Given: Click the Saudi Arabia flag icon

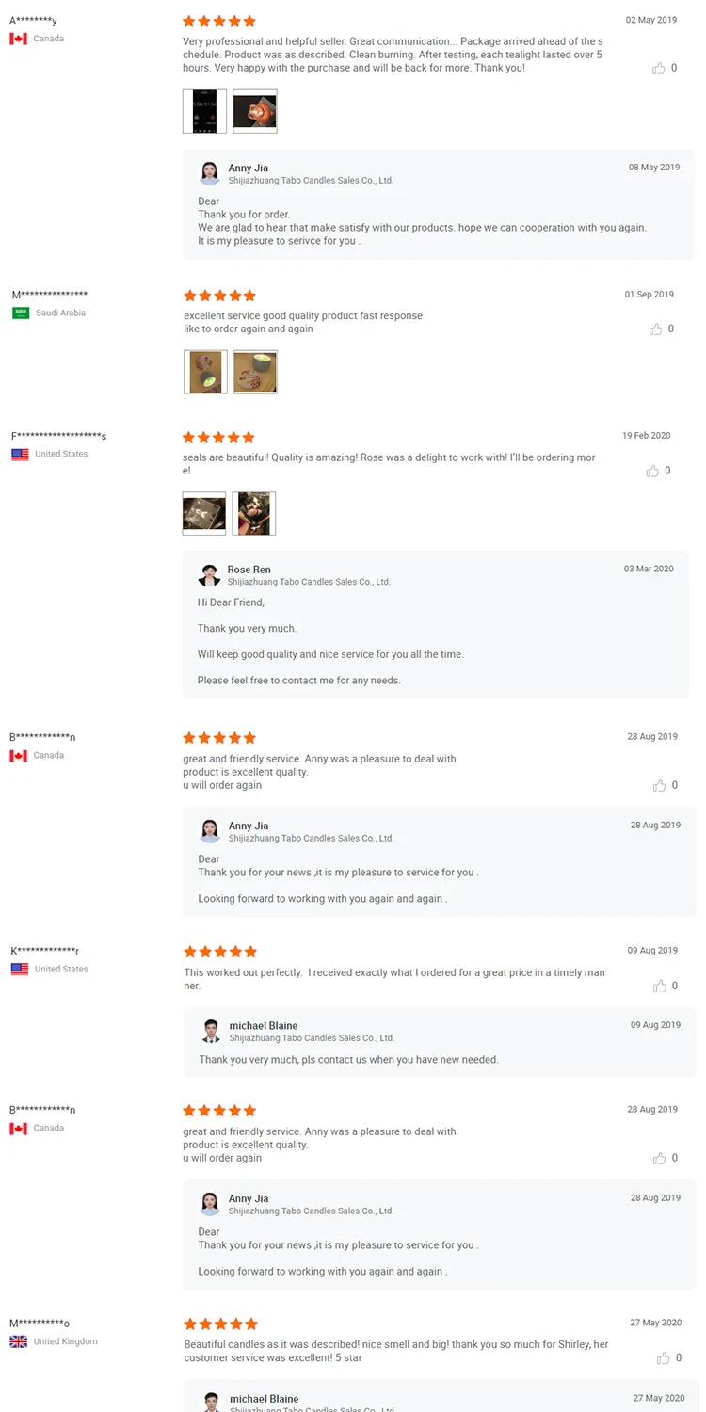Looking at the screenshot, I should (21, 313).
